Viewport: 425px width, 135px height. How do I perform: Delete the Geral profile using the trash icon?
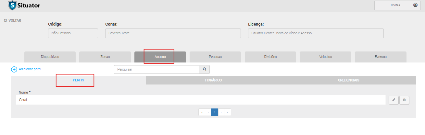coord(404,100)
